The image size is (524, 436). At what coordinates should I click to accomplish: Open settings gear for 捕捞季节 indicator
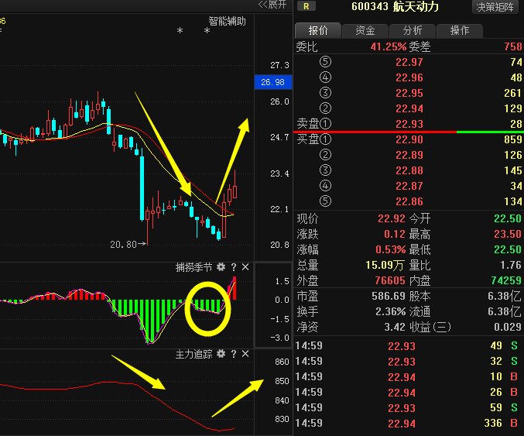tap(221, 267)
